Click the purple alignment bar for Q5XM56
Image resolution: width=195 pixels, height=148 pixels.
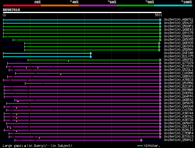tap(93, 84)
